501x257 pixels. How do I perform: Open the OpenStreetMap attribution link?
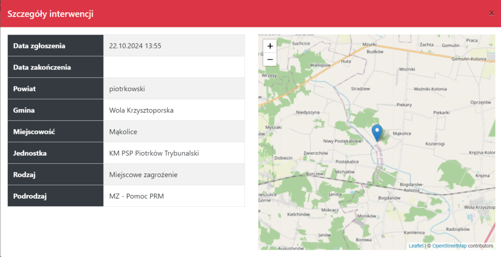tap(449, 246)
